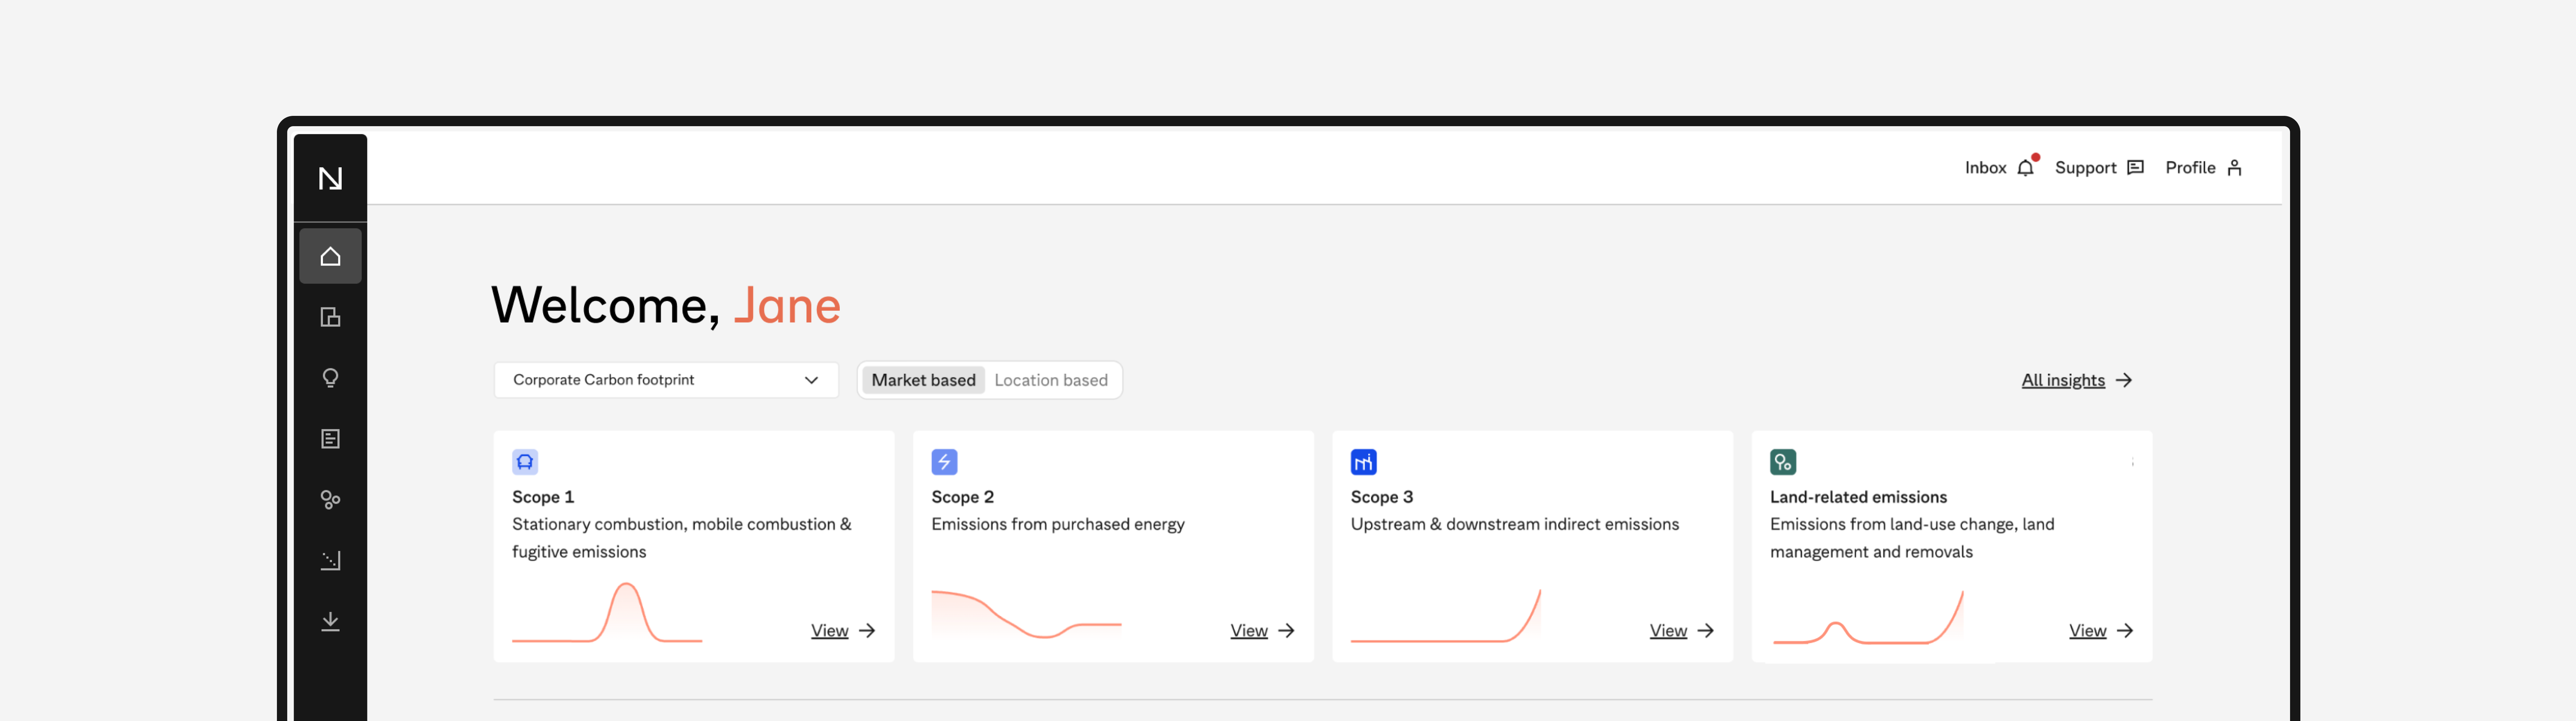2576x721 pixels.
Task: Switch to Market based view
Action: (x=923, y=380)
